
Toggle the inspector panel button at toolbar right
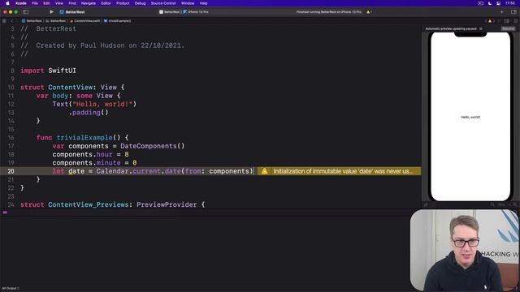pos(513,12)
